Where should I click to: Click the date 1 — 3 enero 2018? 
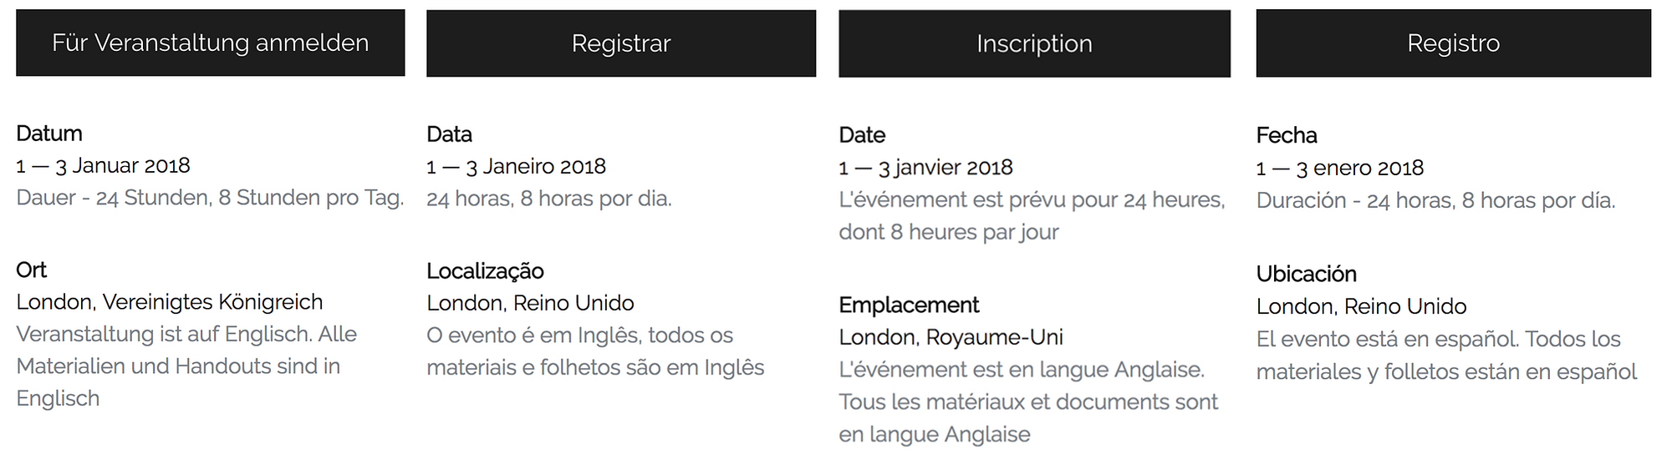tap(1339, 168)
